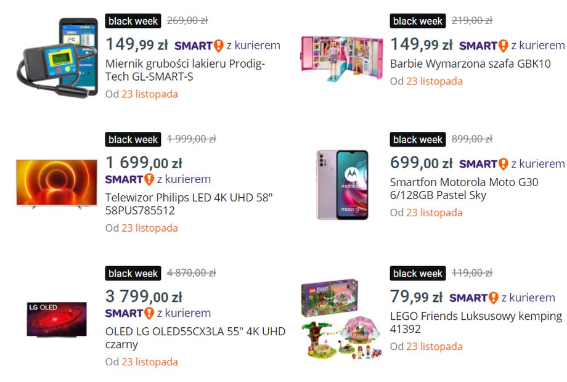The height and width of the screenshot is (382, 567).
Task: Click SMART icon beside Miernik grubości price
Action: click(x=199, y=46)
